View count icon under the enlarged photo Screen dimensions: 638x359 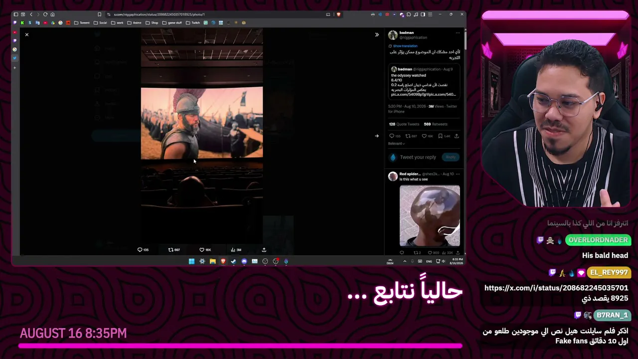233,250
